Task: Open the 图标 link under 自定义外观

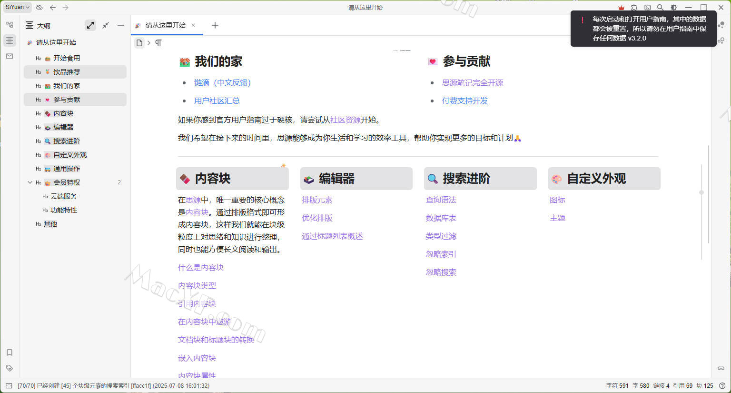Action: (557, 200)
